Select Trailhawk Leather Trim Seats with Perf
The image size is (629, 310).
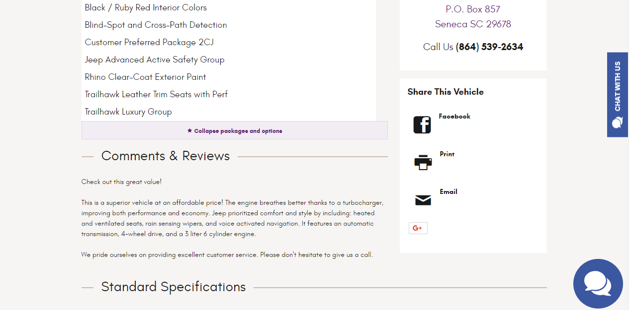click(156, 94)
